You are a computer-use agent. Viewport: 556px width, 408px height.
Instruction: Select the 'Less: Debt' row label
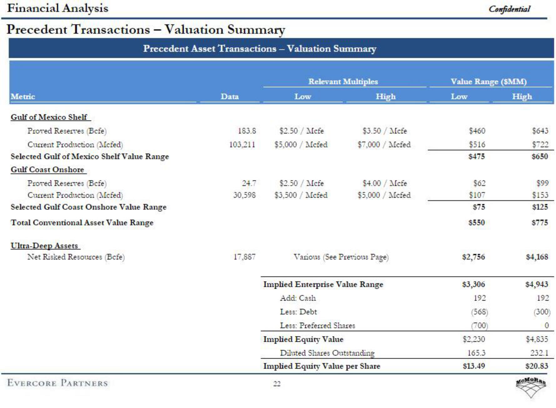coord(298,312)
